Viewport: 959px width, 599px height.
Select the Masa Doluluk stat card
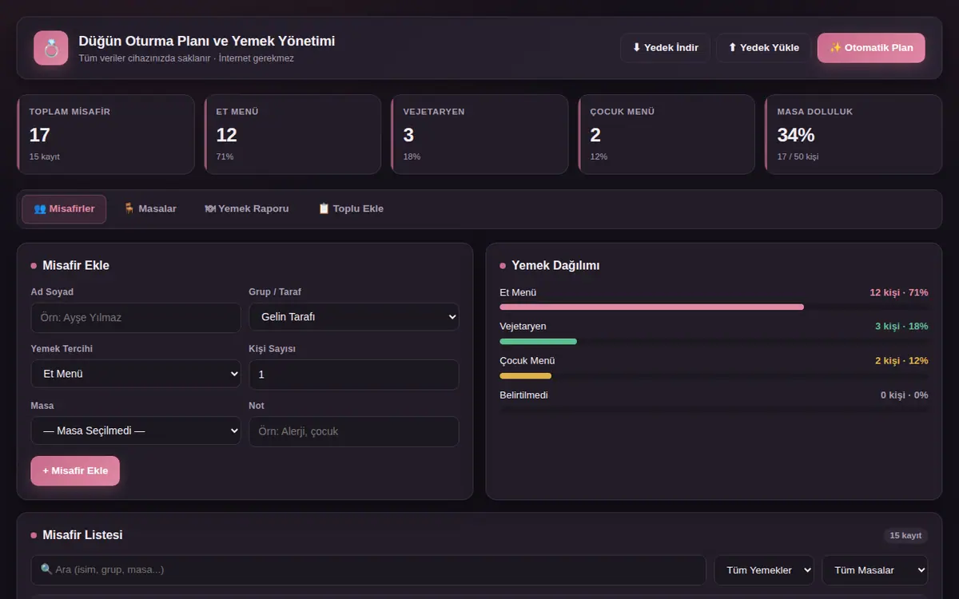854,134
